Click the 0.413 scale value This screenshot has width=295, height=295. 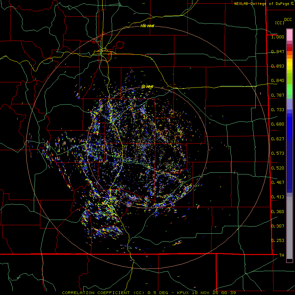(x=278, y=197)
